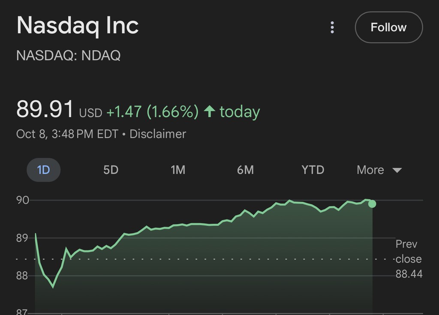
Task: Click the USD currency label
Action: [x=90, y=113]
